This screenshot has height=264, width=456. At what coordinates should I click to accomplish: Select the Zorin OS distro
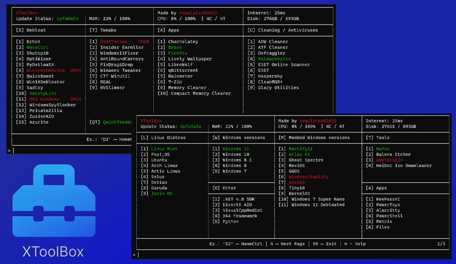click(x=157, y=194)
